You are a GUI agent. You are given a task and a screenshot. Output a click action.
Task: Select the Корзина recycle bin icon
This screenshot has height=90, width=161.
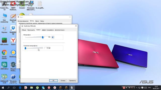4,29
